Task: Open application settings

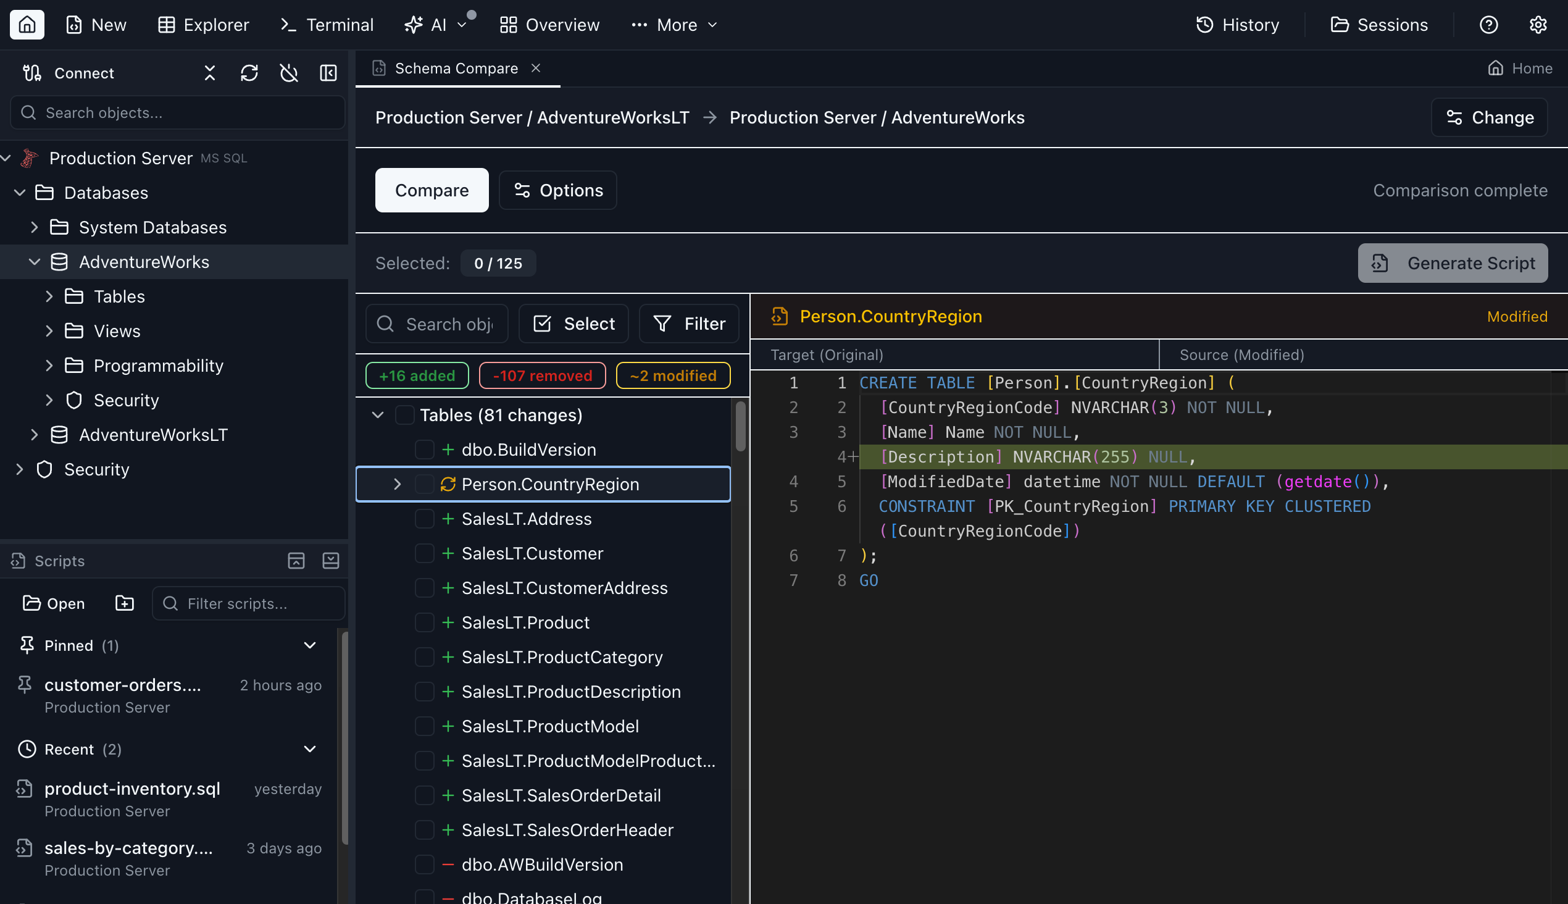Action: pyautogui.click(x=1539, y=24)
